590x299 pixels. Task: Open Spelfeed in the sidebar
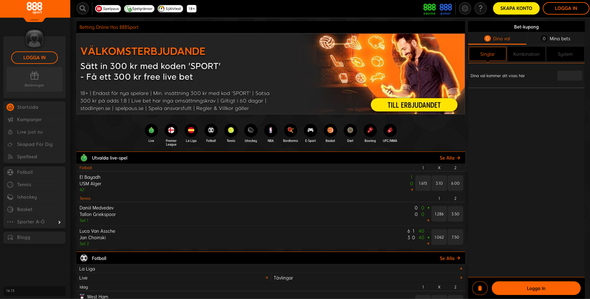[x=35, y=157]
